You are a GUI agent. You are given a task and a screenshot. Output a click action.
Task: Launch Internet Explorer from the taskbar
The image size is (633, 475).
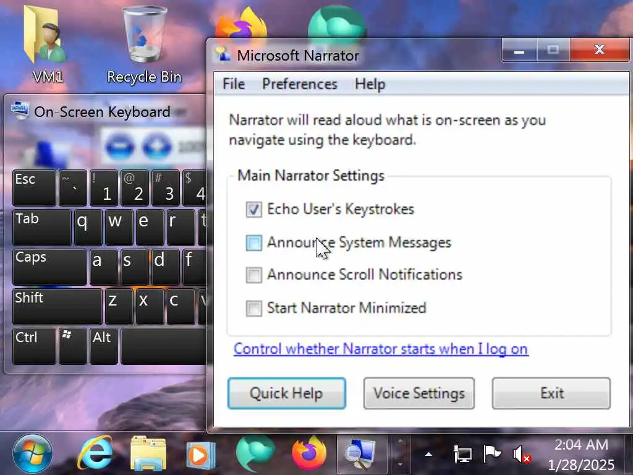click(95, 453)
